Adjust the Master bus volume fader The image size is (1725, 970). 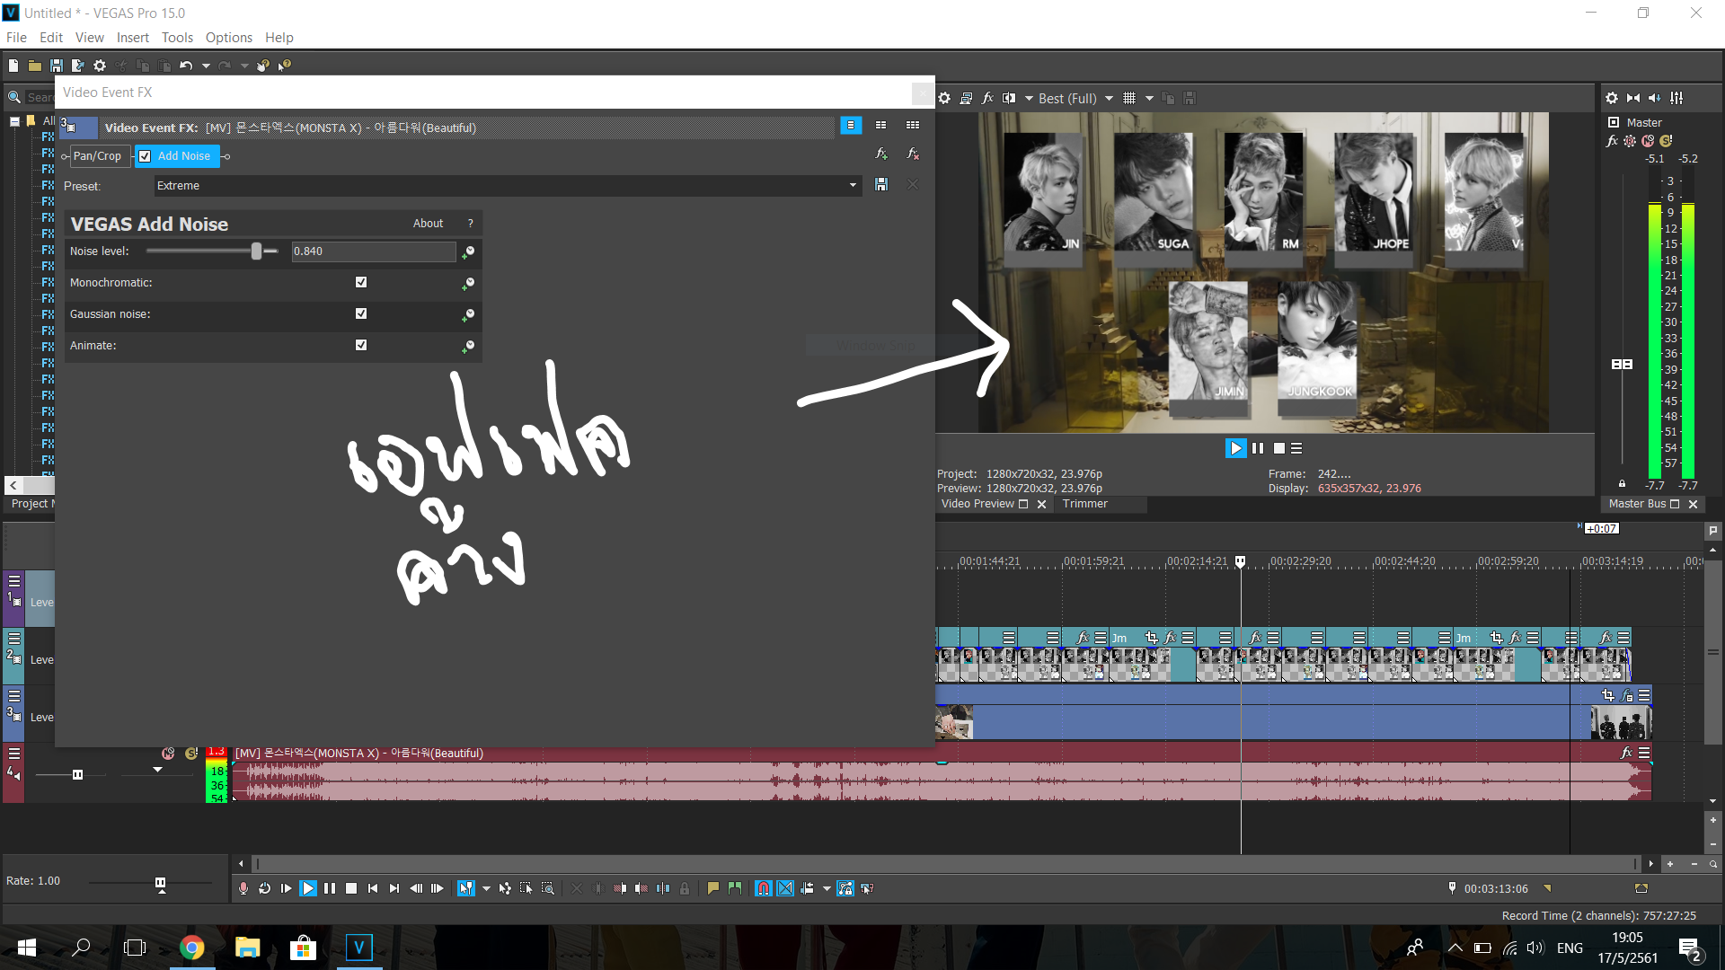1622,364
